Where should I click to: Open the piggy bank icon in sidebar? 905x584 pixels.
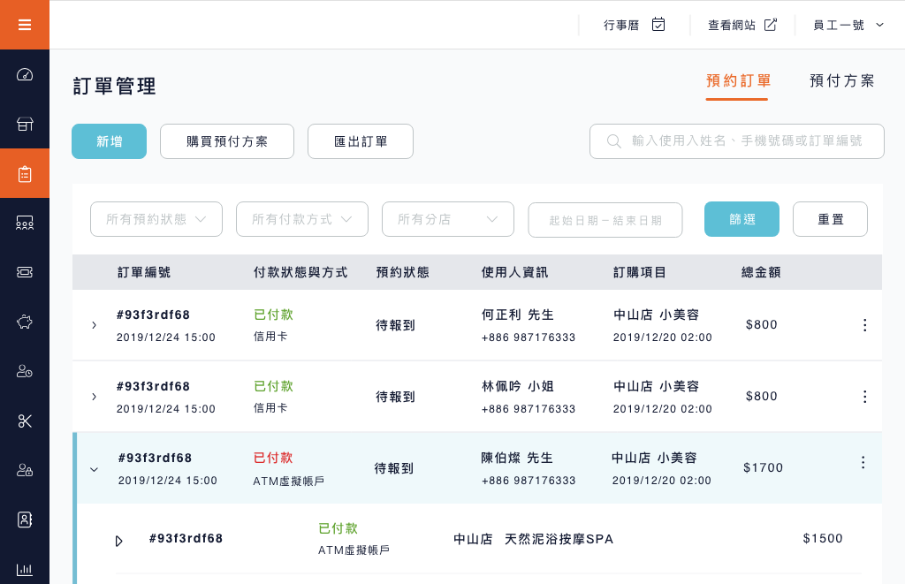point(24,322)
